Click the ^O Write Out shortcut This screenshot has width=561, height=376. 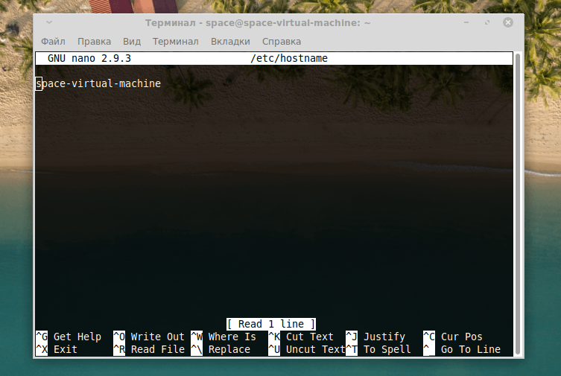click(149, 337)
